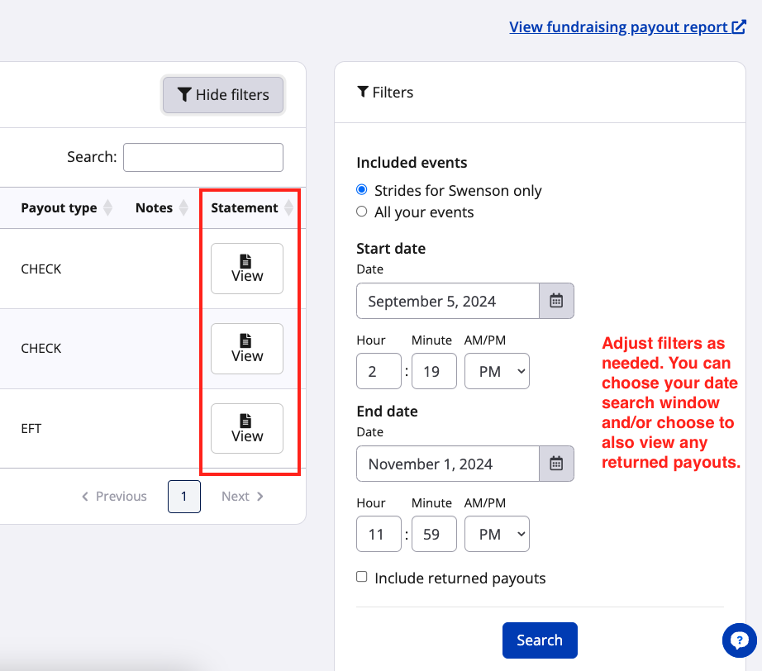
Task: Sort by Statement column arrows
Action: 288,208
